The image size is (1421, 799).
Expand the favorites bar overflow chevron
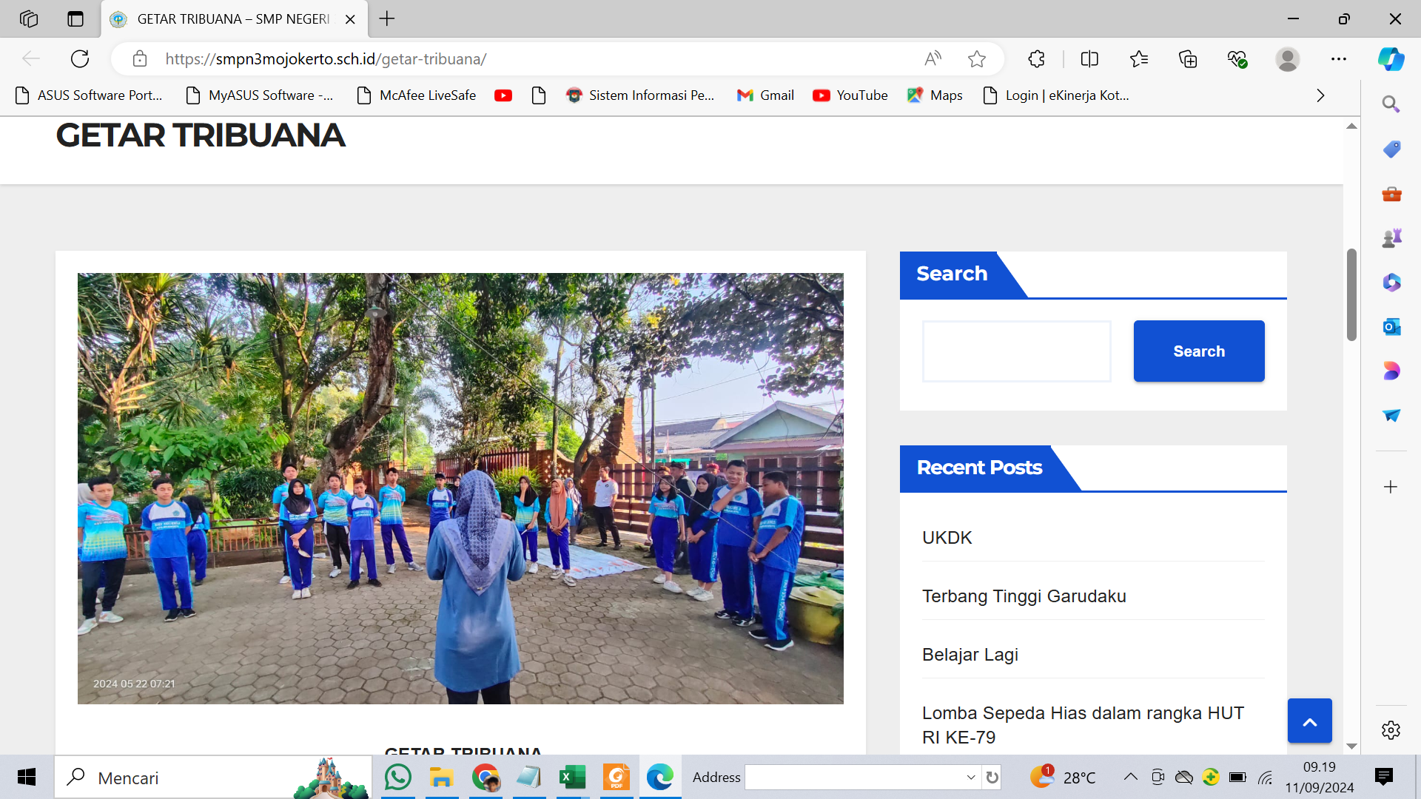[x=1320, y=95]
